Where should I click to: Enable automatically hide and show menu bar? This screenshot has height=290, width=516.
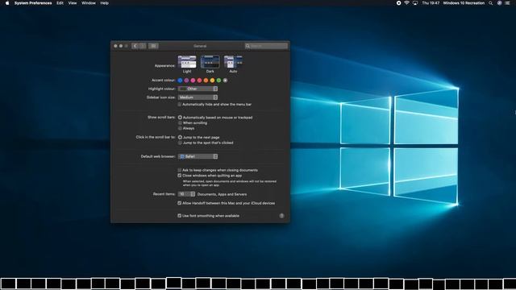pos(180,104)
